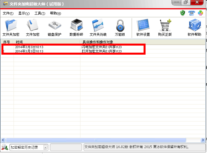Sort by the 时间 column header
This screenshot has width=207, height=154.
click(x=47, y=42)
